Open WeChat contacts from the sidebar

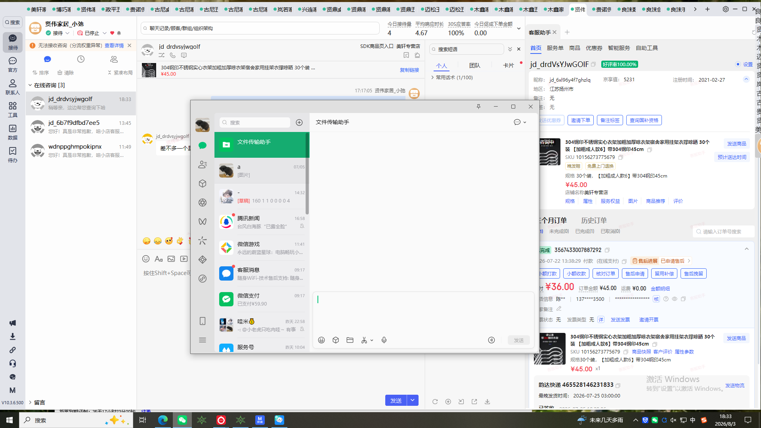coord(203,164)
